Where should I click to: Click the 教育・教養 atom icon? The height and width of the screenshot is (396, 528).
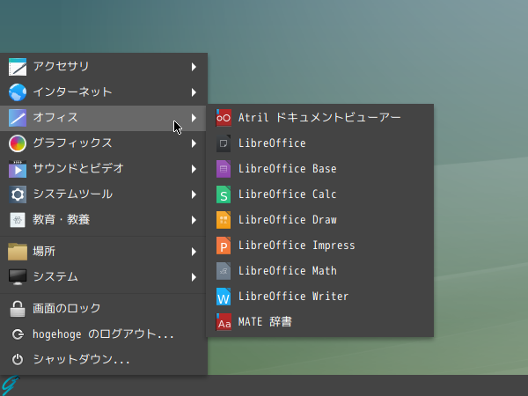[18, 220]
